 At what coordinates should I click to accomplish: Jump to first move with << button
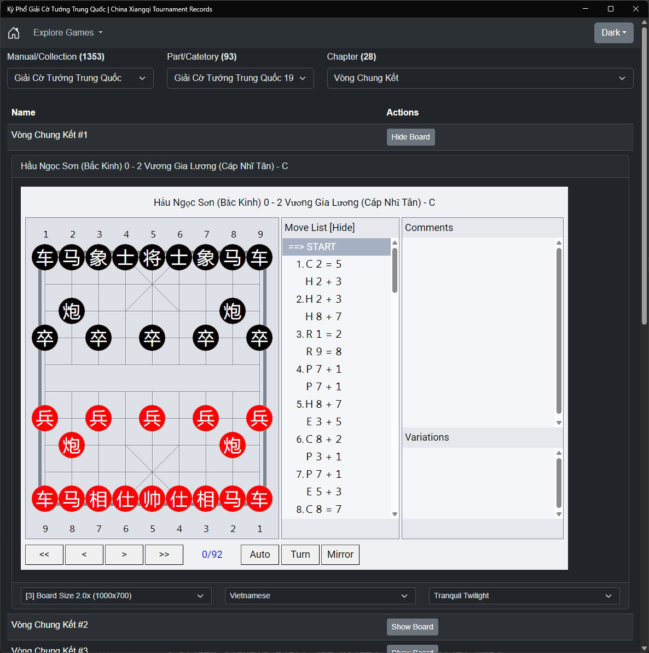click(x=44, y=554)
